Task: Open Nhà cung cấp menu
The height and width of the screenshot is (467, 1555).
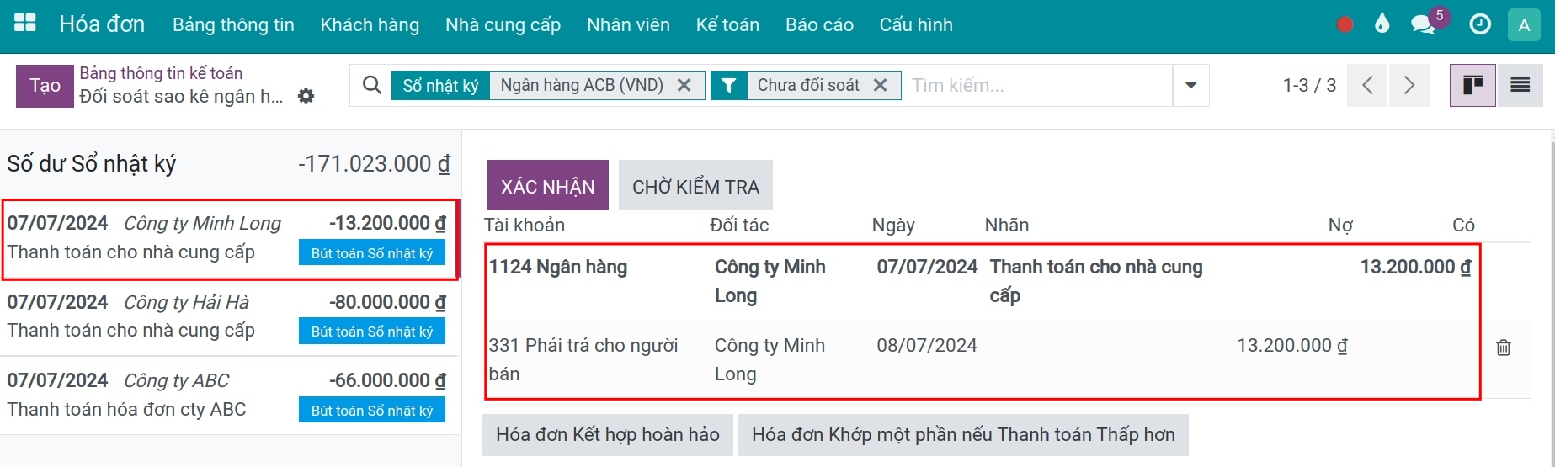Action: pos(503,25)
